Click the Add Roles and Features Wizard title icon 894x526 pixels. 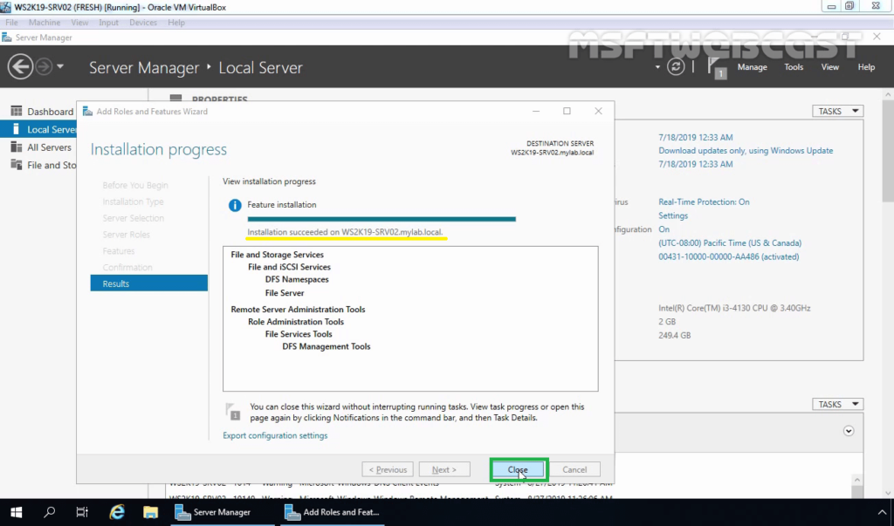coord(87,111)
